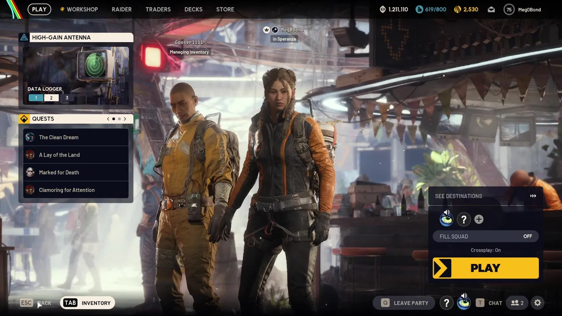Click the crown party leader icon above Meg0Bond
562x316 pixels.
point(266,30)
